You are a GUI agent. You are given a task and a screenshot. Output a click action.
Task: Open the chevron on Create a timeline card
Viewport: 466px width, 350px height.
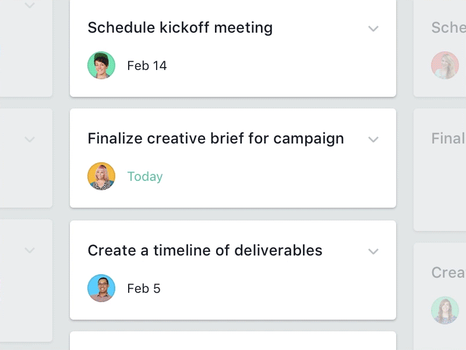click(x=373, y=251)
